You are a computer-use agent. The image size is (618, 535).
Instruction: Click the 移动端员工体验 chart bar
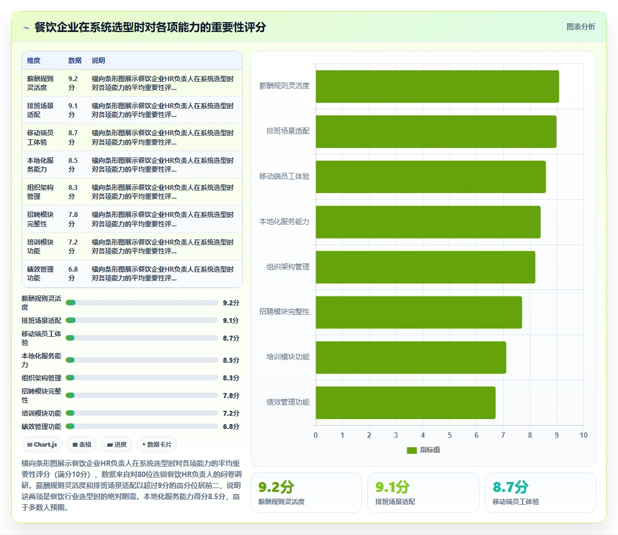coord(431,177)
